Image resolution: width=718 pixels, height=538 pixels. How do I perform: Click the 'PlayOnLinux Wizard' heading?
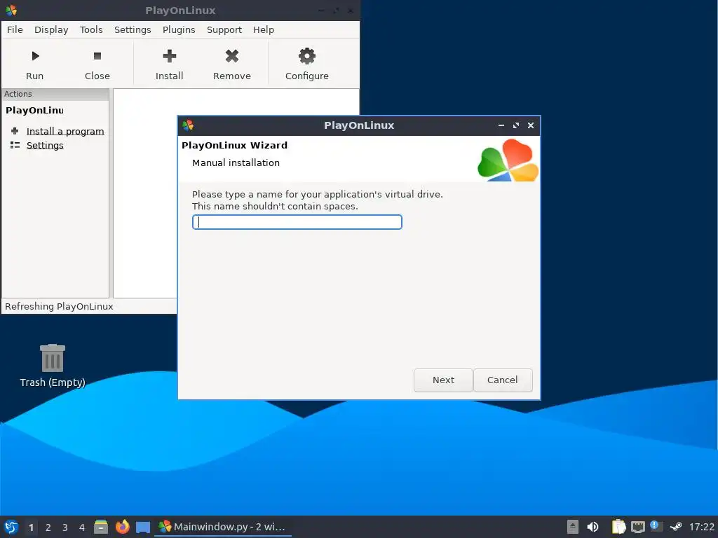(x=234, y=146)
